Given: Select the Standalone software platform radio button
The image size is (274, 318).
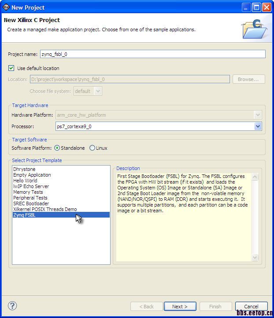Looking at the screenshot, I should (57, 148).
